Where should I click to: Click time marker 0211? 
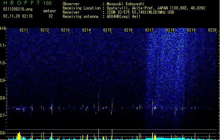click(24, 30)
